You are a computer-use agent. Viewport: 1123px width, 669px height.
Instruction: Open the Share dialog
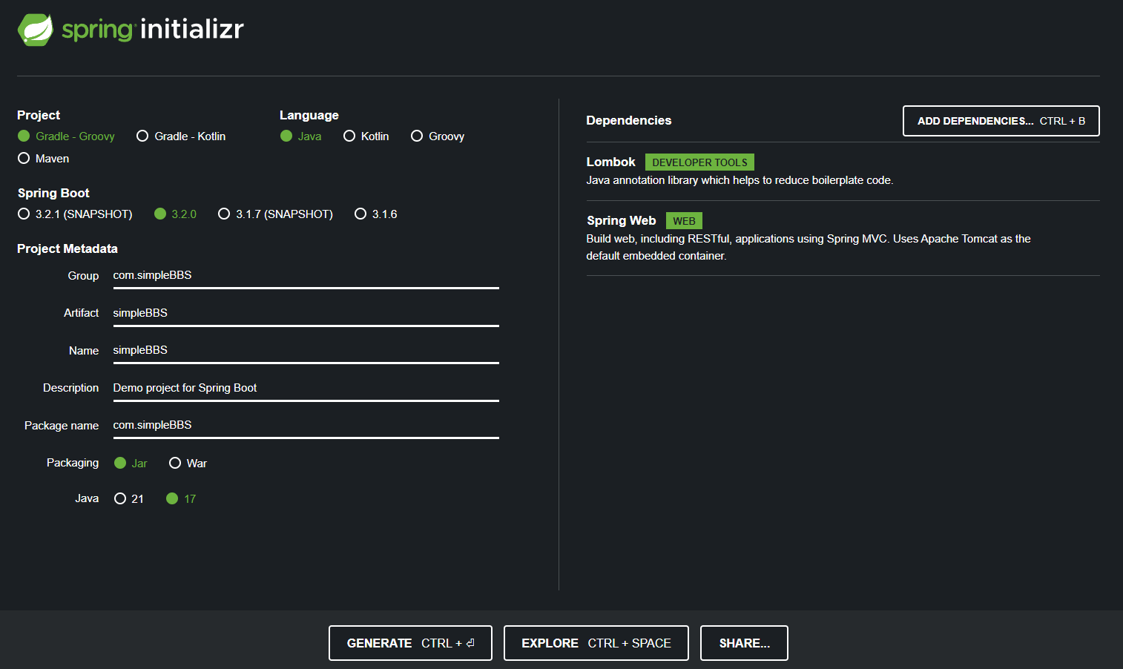click(744, 643)
